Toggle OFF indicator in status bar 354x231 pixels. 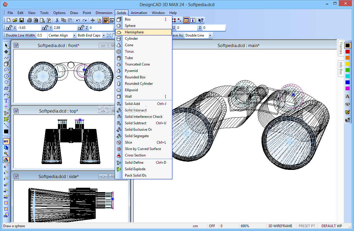pos(212,226)
